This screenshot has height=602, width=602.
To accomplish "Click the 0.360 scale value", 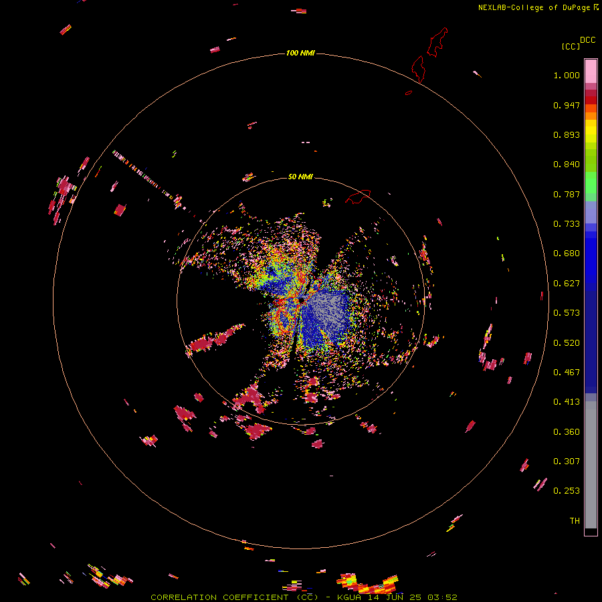I will point(567,432).
